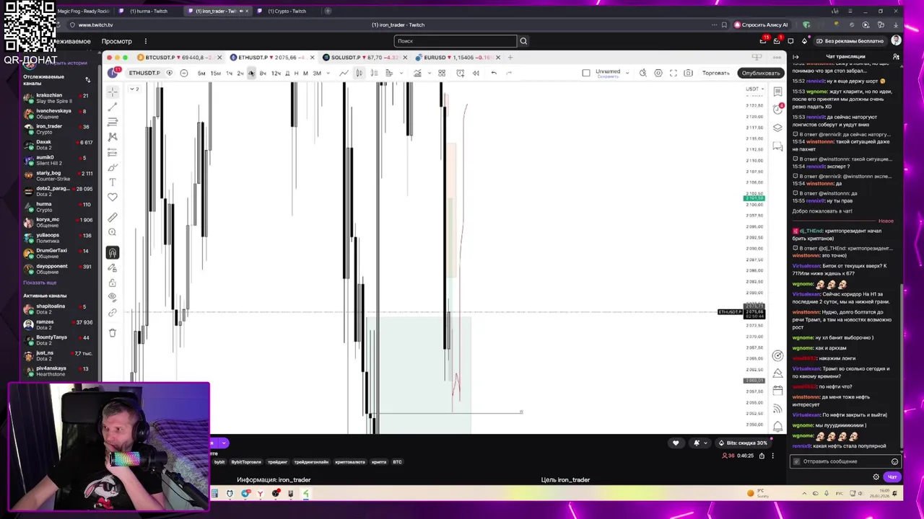Select the 8ч timeframe
The height and width of the screenshot is (519, 924).
[263, 73]
